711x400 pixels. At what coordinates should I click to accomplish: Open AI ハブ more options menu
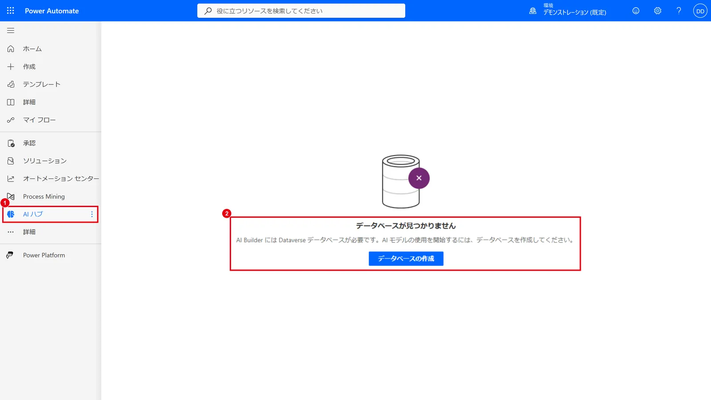click(x=92, y=214)
